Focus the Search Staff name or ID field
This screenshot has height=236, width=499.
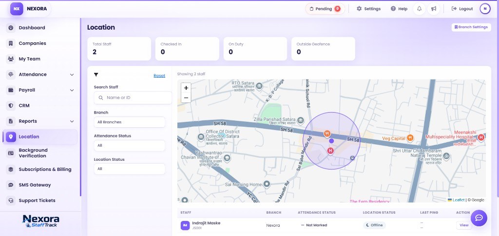[x=133, y=98]
